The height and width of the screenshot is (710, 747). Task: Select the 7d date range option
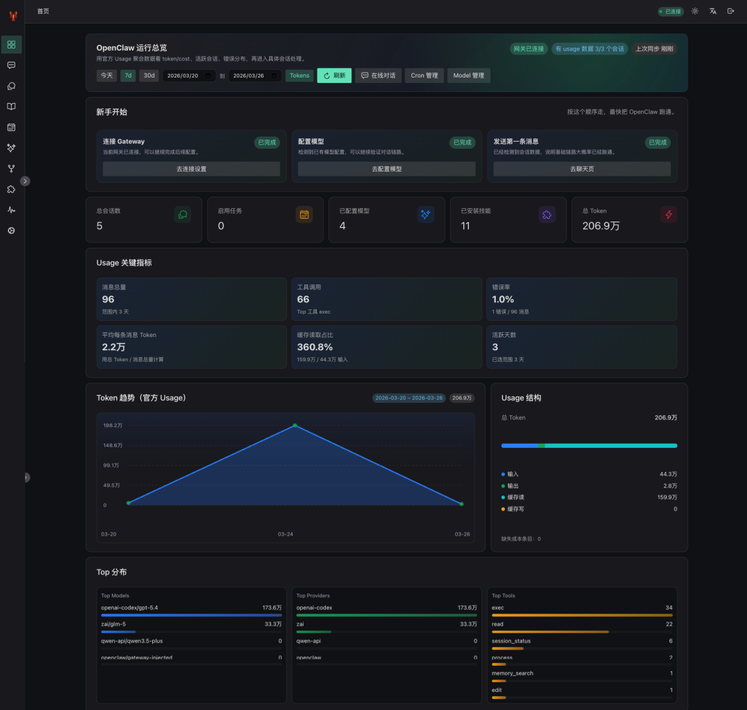[127, 75]
